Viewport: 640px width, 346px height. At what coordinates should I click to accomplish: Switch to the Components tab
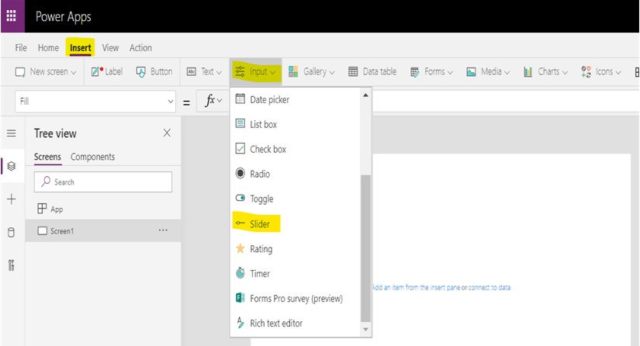pos(92,157)
